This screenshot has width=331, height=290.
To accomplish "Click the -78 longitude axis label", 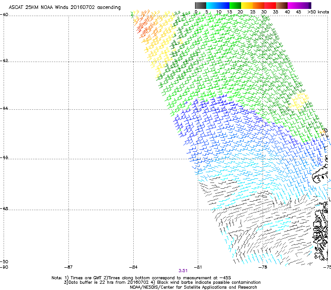I will click(x=263, y=267).
